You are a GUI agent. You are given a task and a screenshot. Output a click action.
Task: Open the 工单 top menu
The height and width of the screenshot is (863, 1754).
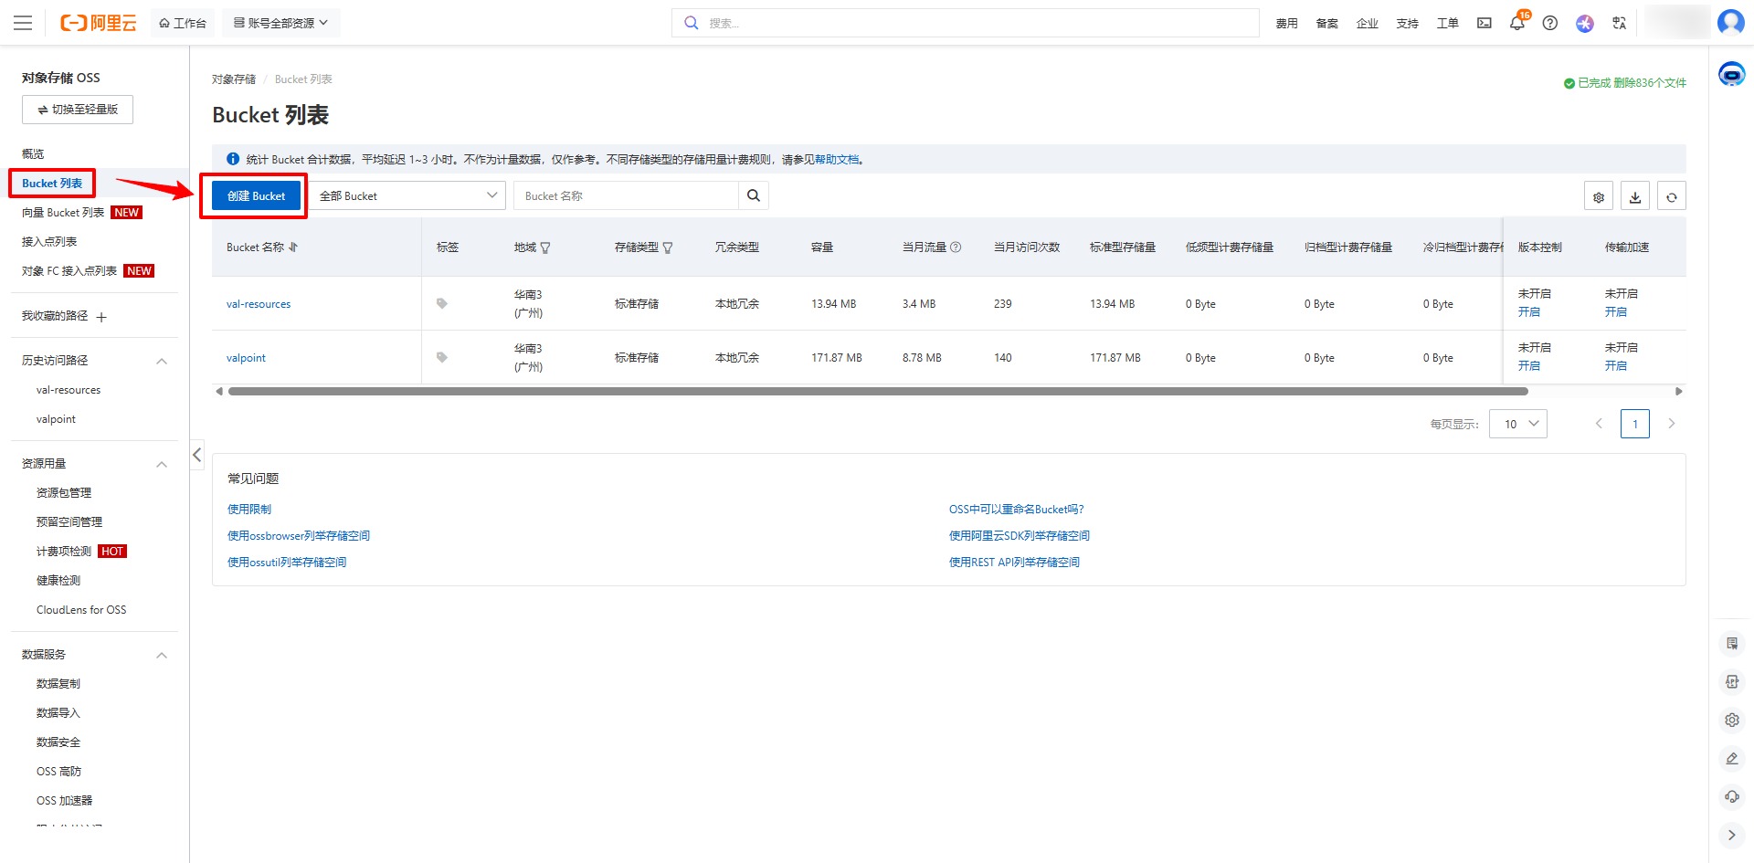pyautogui.click(x=1448, y=23)
